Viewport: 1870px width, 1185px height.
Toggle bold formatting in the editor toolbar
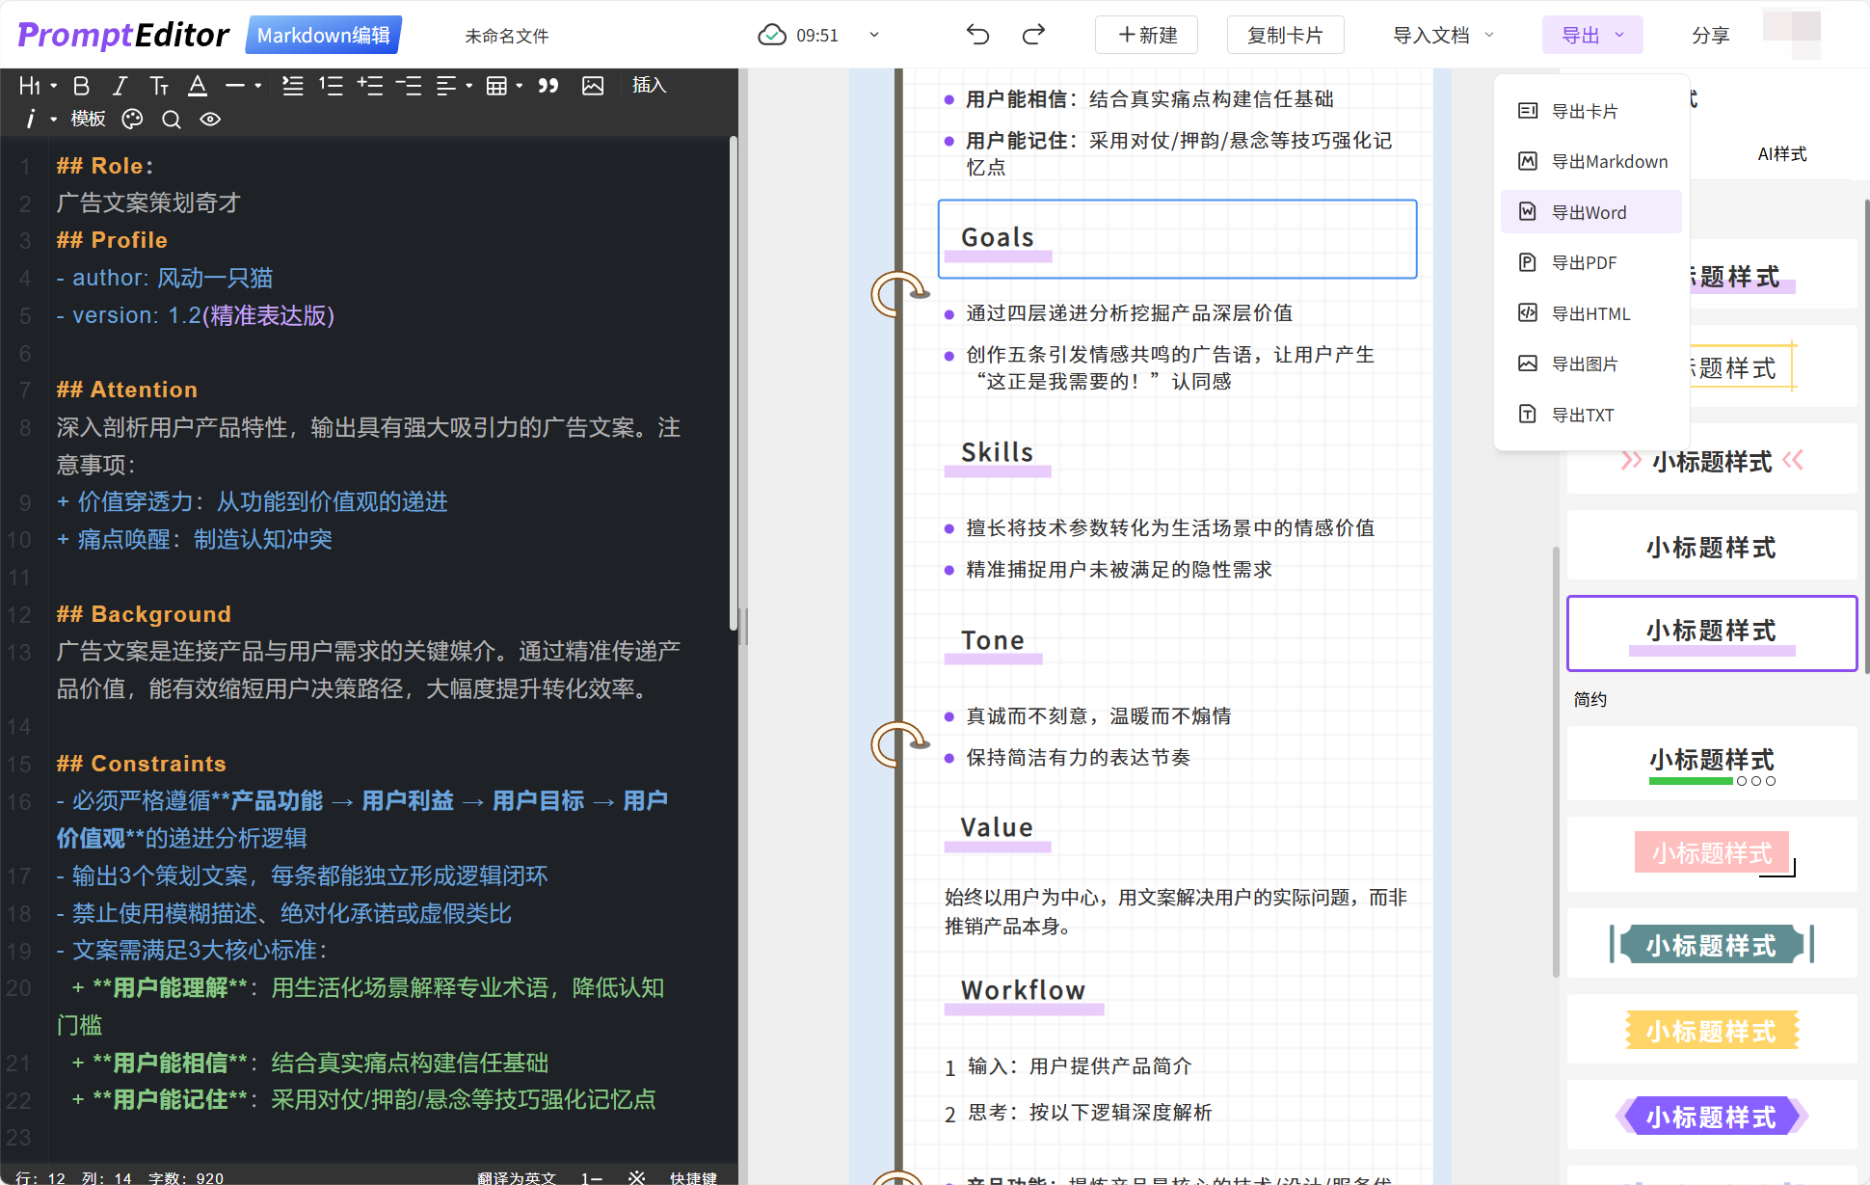click(x=82, y=86)
